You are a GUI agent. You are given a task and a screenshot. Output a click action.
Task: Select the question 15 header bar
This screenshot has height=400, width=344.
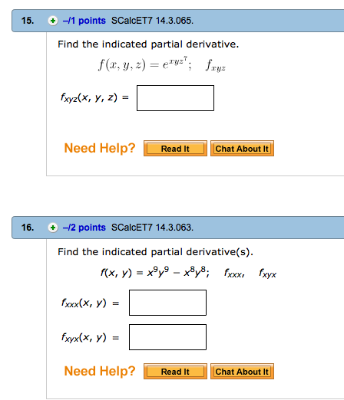(x=178, y=21)
